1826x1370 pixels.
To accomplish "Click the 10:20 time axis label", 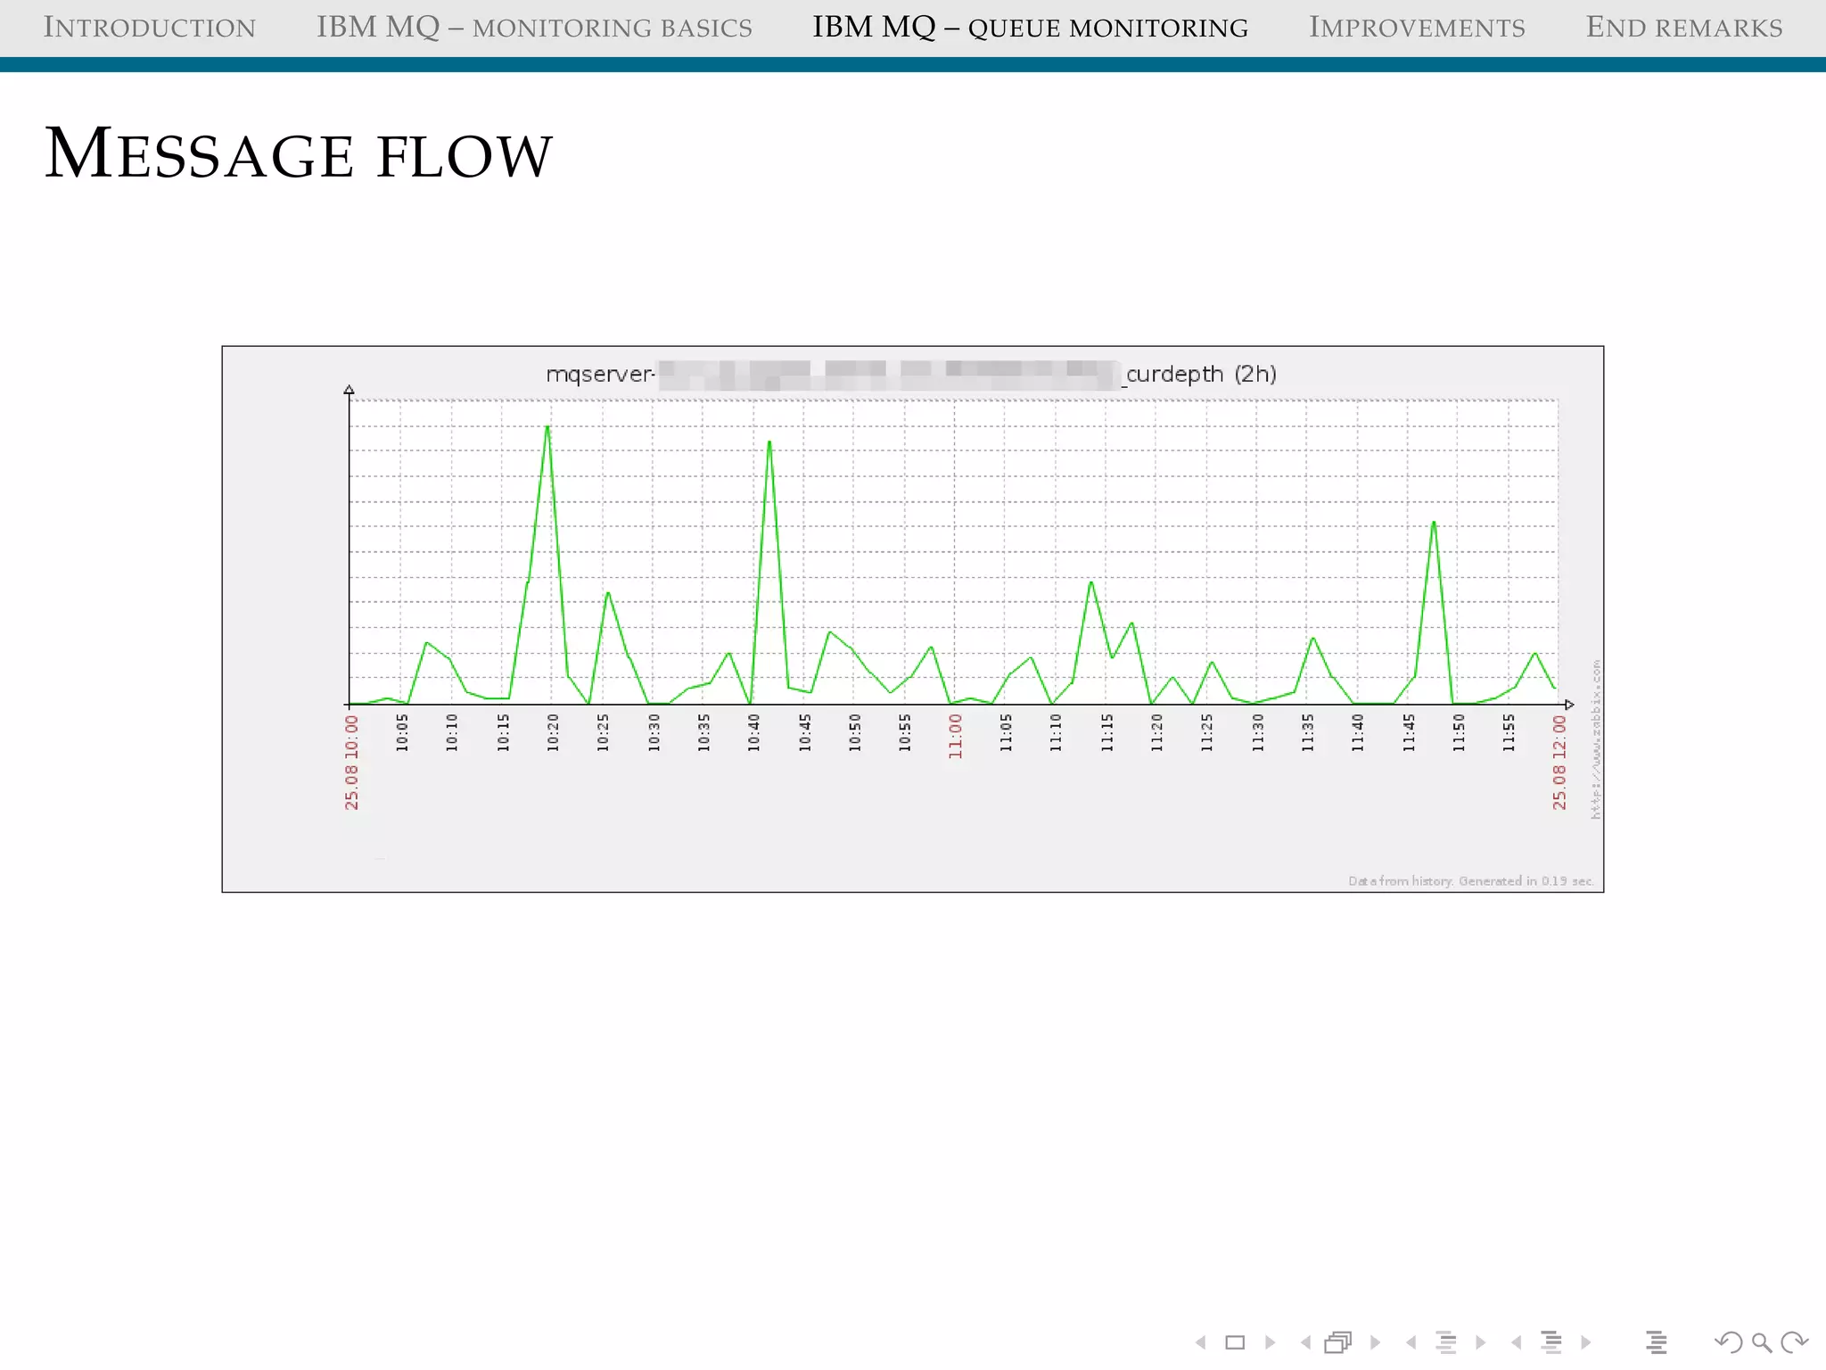I will click(553, 732).
